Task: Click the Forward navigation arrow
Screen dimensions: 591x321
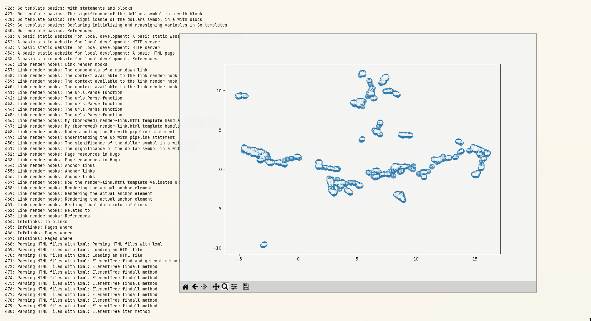Action: click(x=204, y=286)
